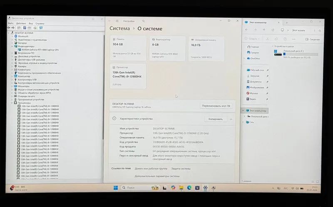Open File Explorer from the taskbar
This screenshot has width=333, height=207.
point(181,188)
